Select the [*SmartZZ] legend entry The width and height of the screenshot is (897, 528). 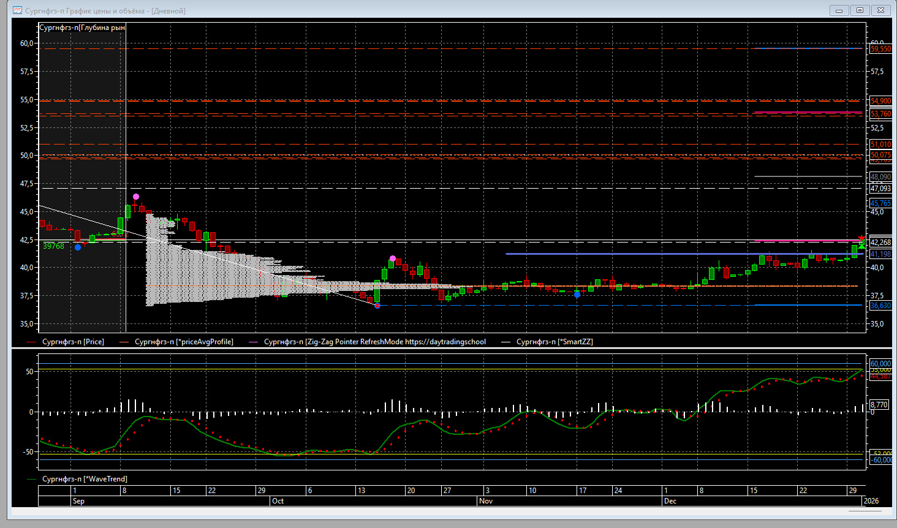[554, 342]
